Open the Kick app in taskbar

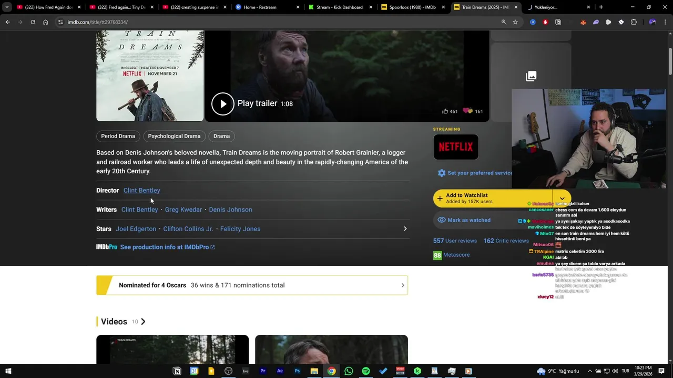click(417, 371)
